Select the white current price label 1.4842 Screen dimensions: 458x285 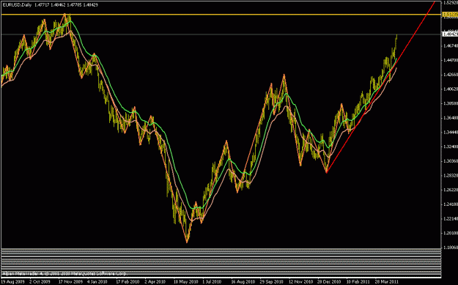[450, 34]
